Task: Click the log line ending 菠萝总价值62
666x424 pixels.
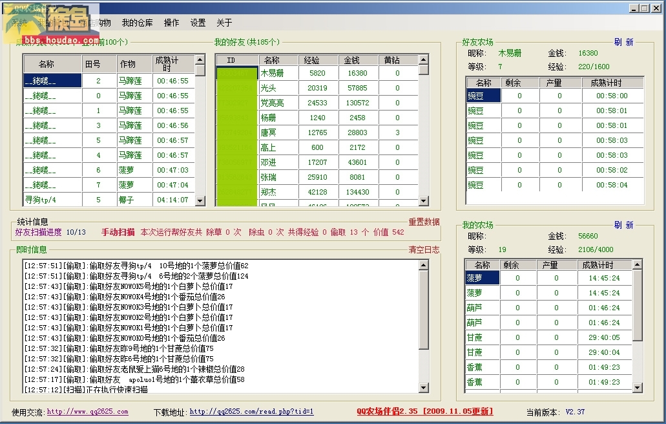Action: [136, 266]
